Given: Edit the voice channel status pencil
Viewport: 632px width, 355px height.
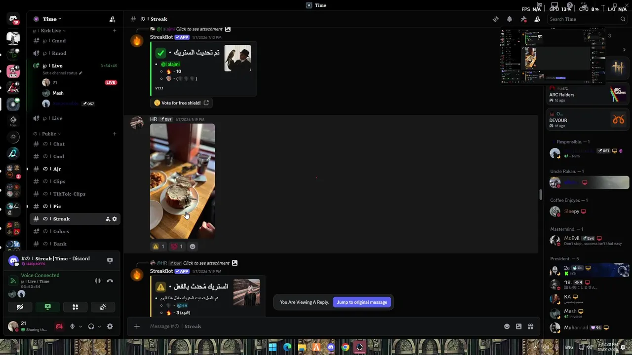Looking at the screenshot, I should [80, 73].
